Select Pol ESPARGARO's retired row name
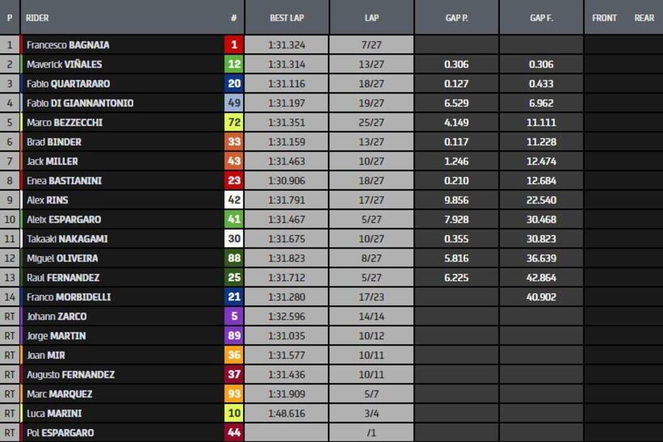Screen dimensions: 663x442 pos(60,433)
